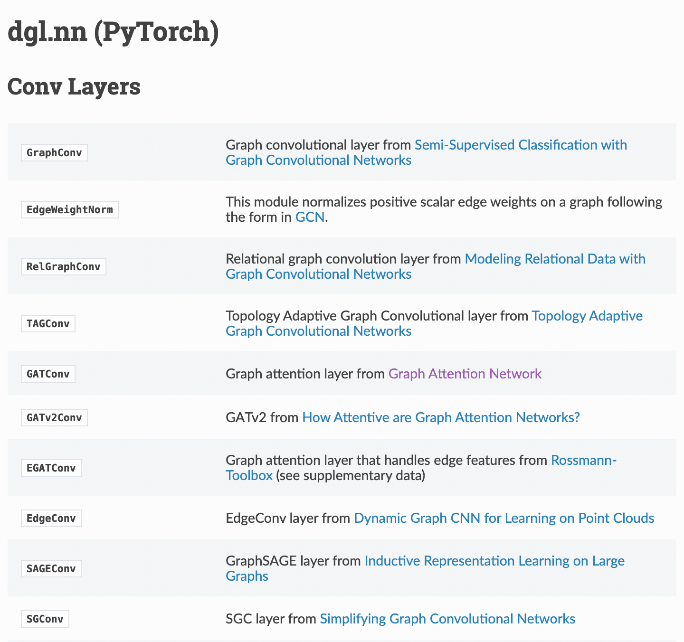The image size is (684, 642).
Task: Open How Attentive are Graph Attention Networks?
Action: tap(441, 417)
